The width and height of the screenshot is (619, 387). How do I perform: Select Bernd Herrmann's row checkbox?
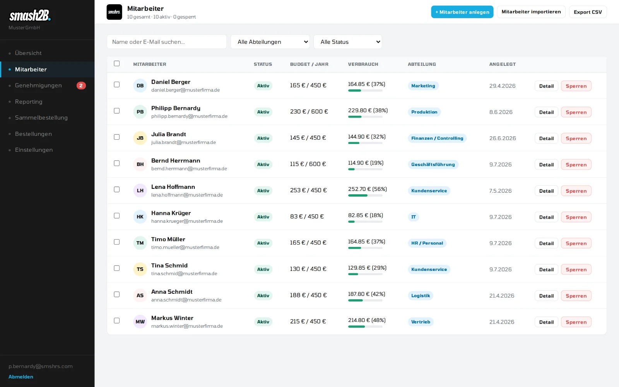[117, 163]
